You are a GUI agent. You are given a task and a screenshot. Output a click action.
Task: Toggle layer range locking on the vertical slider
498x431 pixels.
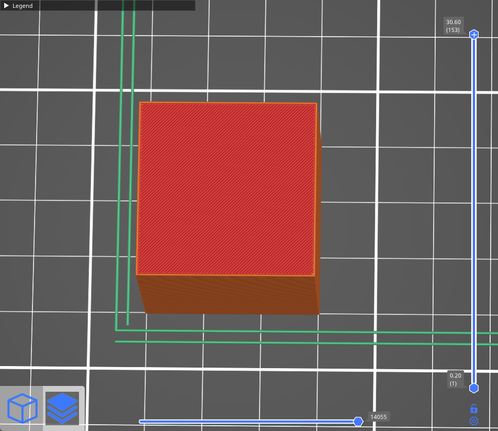tap(473, 407)
